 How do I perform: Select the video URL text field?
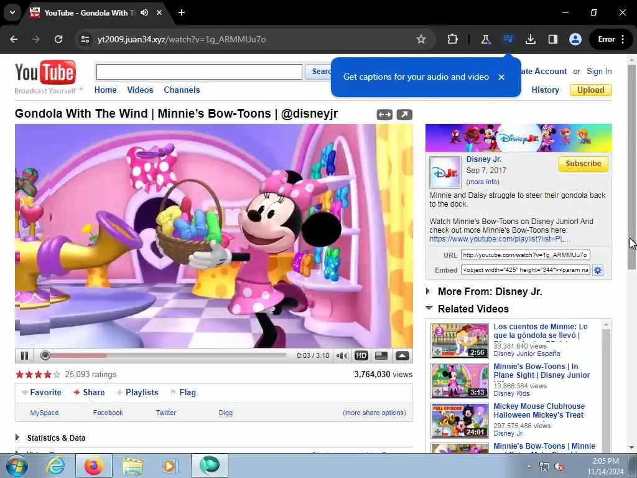(x=525, y=255)
